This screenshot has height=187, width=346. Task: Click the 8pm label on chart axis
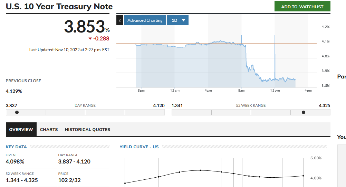click(142, 91)
